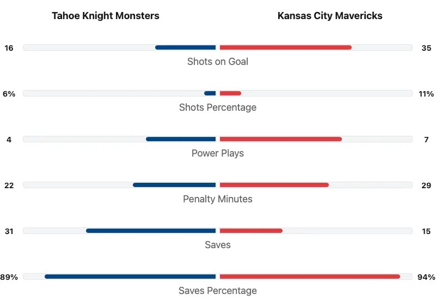Click the Penalty Minutes stat label
The image size is (441, 300).
click(x=218, y=199)
